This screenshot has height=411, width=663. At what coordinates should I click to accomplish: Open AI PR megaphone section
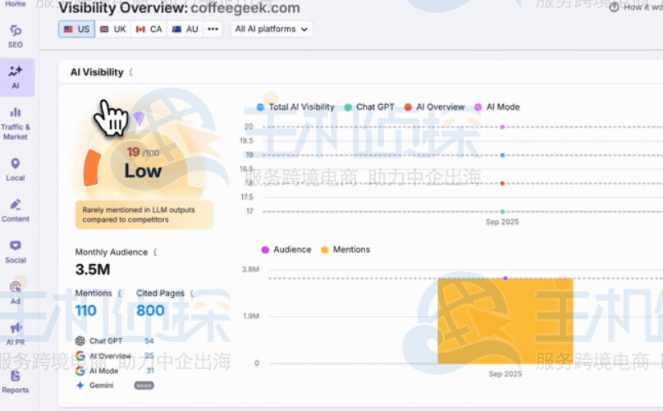[x=16, y=334]
